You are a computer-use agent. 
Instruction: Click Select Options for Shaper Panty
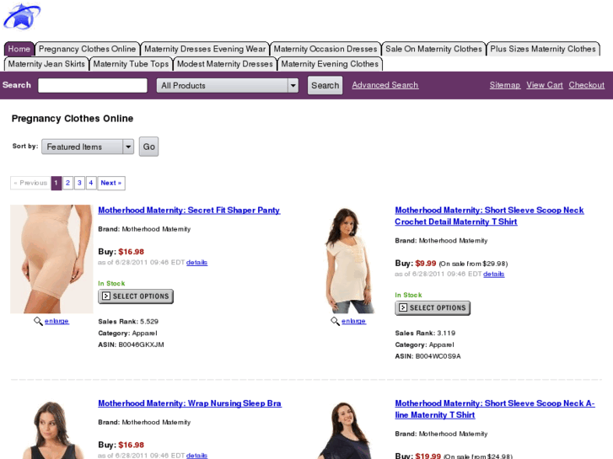(136, 296)
